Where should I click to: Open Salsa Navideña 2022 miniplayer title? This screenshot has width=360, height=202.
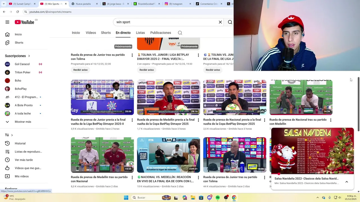[x=307, y=178]
